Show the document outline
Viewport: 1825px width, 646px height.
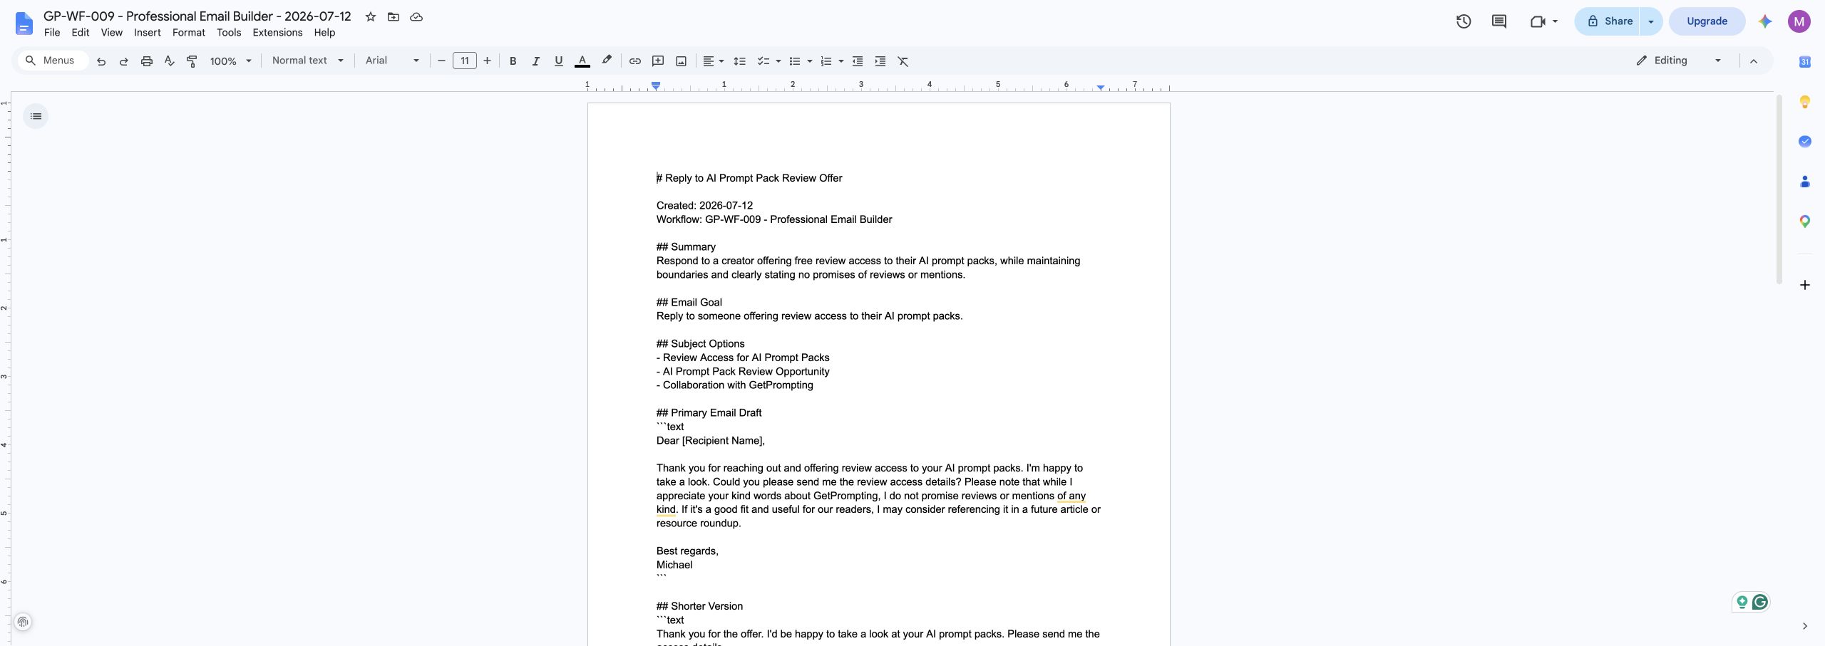click(36, 116)
